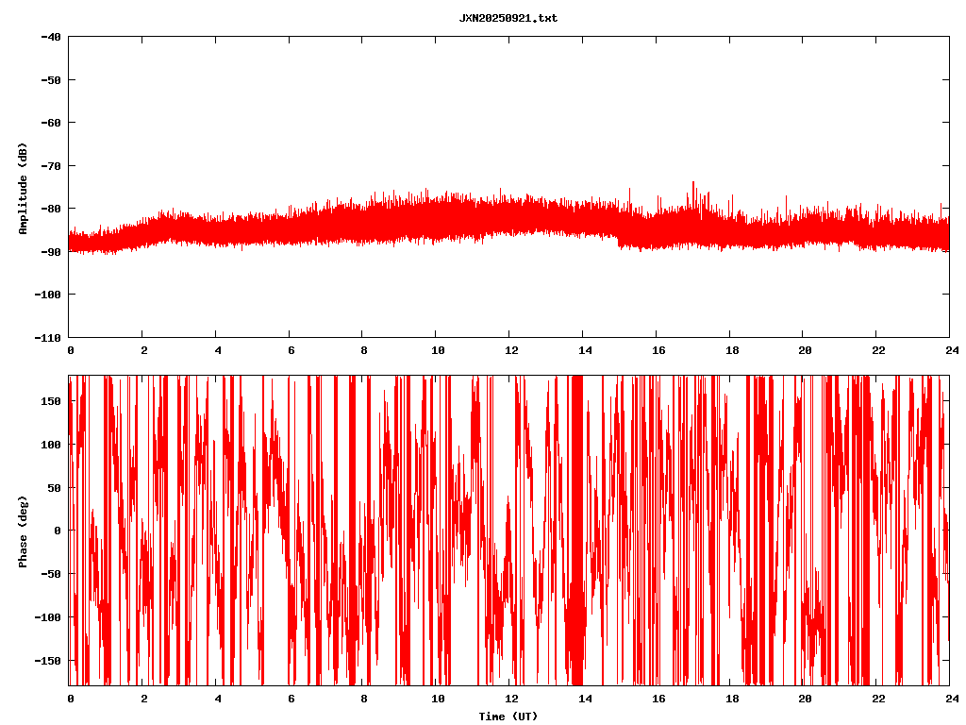The width and height of the screenshot is (966, 725).
Task: Select the -110 tick on amplitude axis
Action: [46, 337]
